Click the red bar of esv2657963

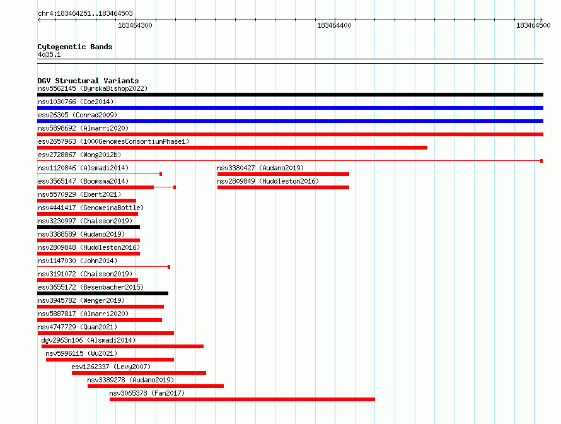[x=232, y=148]
